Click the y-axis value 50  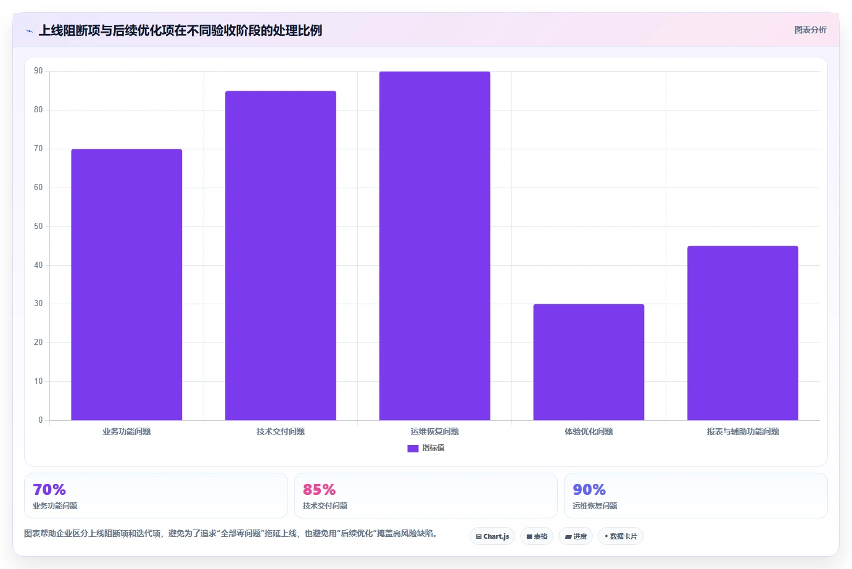(38, 226)
